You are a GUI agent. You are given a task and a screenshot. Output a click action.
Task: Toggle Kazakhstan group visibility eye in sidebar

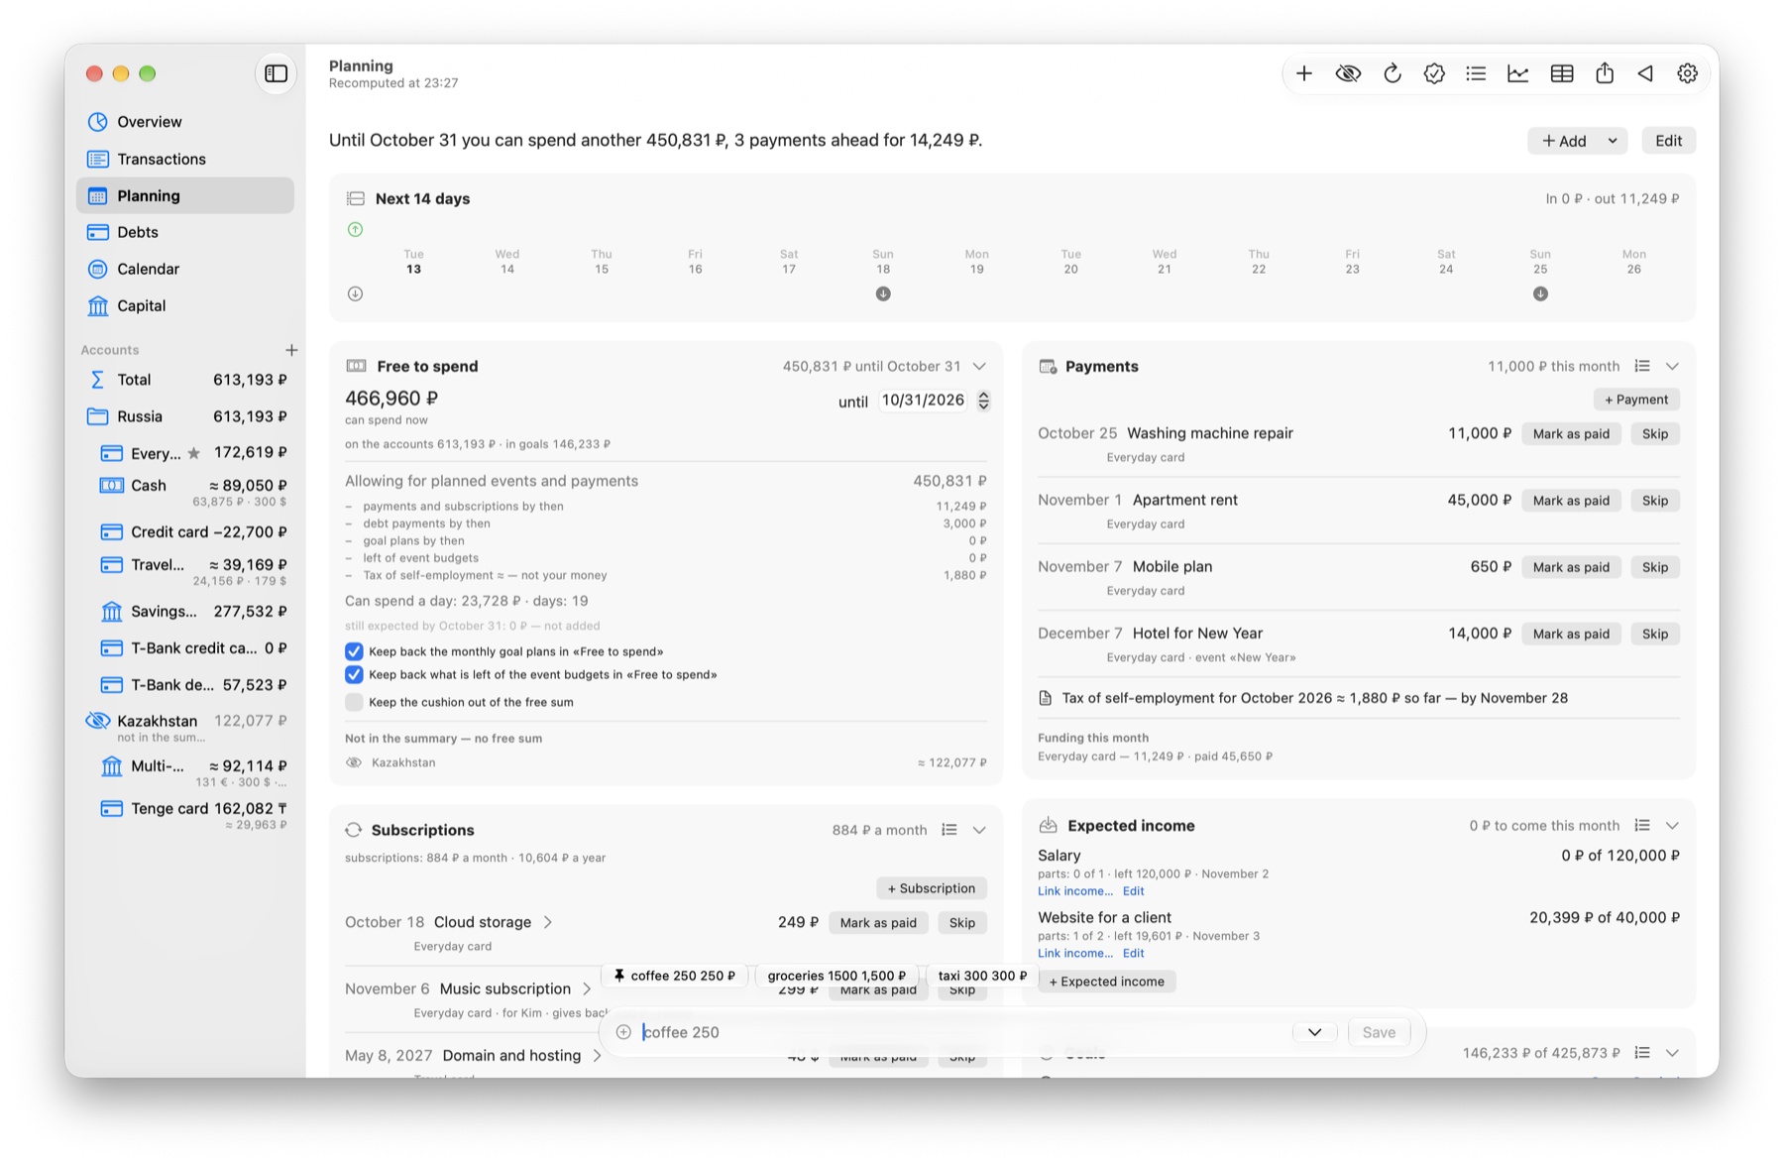click(97, 721)
